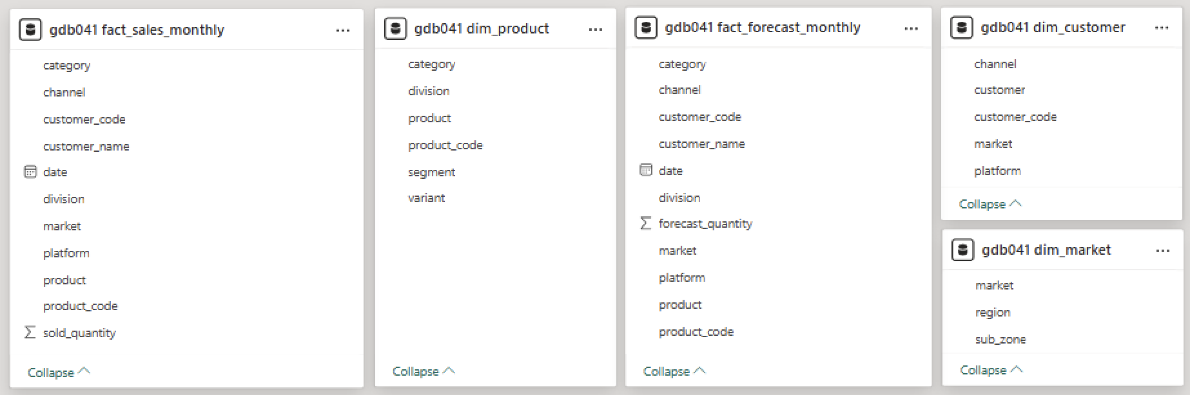
Task: Open more options for dim_customer table
Action: click(x=1162, y=28)
